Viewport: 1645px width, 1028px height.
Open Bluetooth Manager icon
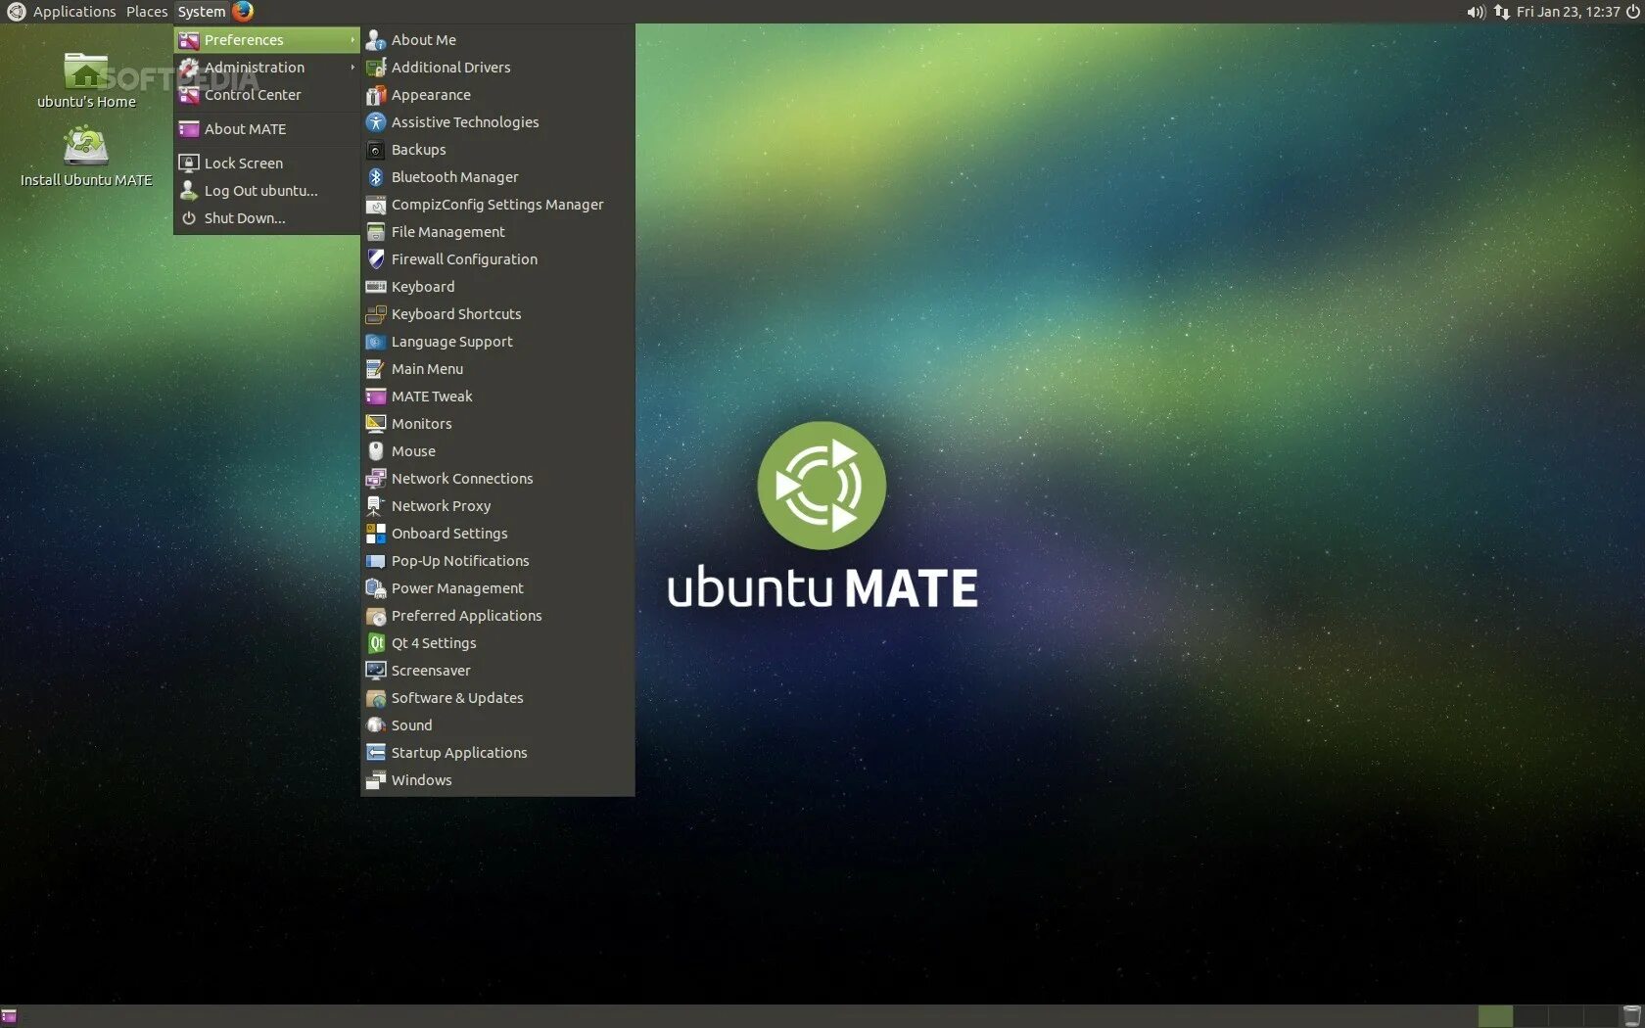[x=376, y=177]
